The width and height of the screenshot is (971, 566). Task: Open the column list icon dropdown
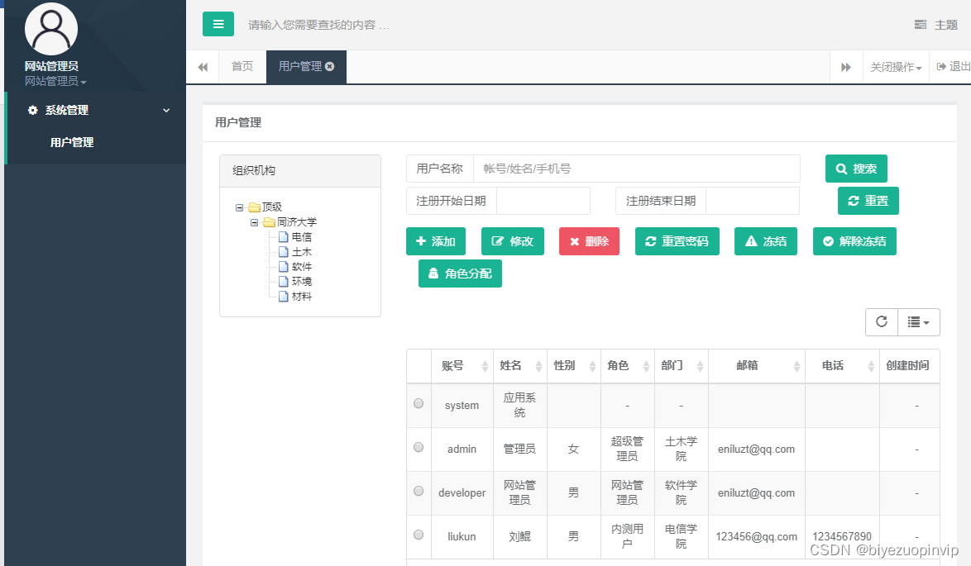pyautogui.click(x=918, y=322)
